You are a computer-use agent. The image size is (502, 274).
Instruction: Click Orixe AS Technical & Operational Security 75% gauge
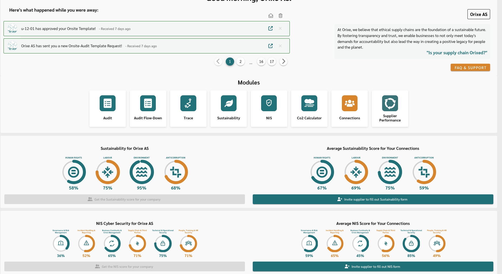click(x=163, y=243)
